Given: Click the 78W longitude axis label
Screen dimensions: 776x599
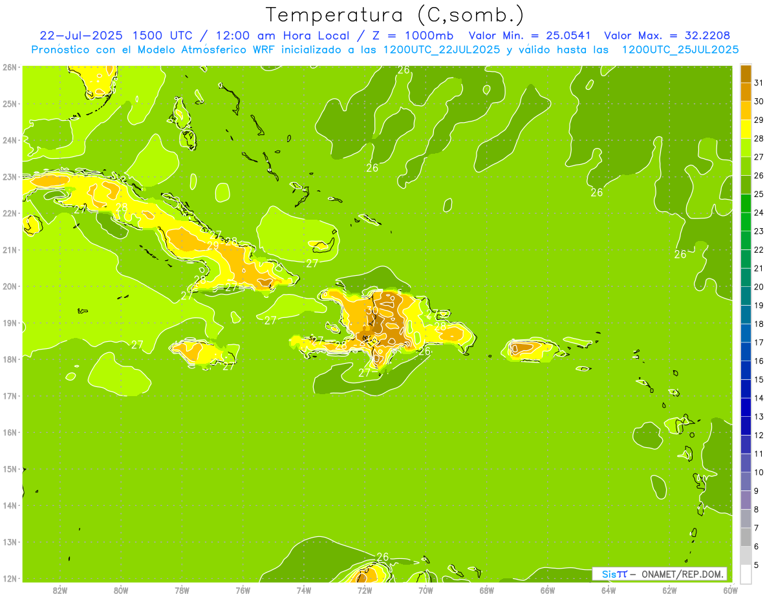Looking at the screenshot, I should (x=182, y=590).
